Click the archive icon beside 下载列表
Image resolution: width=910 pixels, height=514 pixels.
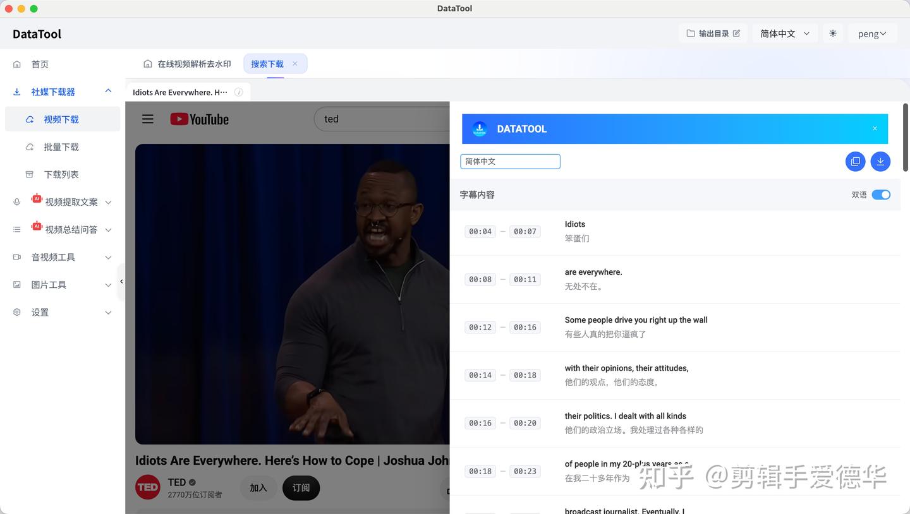click(30, 174)
